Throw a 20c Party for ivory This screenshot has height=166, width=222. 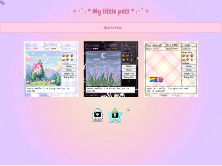tap(69, 77)
